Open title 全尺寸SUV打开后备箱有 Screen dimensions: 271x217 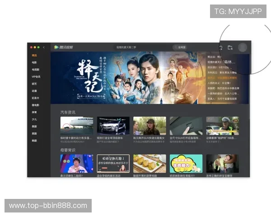point(185,138)
